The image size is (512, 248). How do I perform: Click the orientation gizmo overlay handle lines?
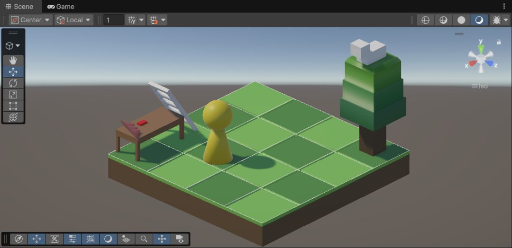point(459,34)
